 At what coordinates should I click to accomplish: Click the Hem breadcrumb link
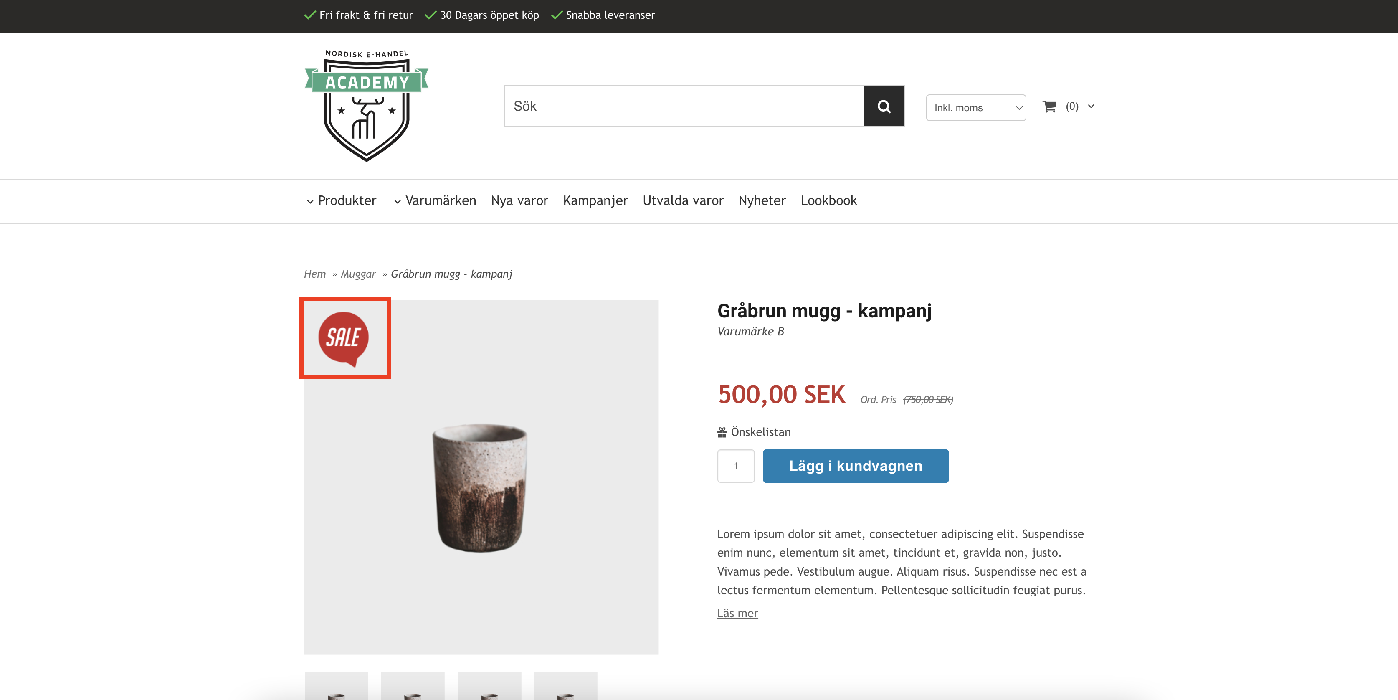[315, 274]
